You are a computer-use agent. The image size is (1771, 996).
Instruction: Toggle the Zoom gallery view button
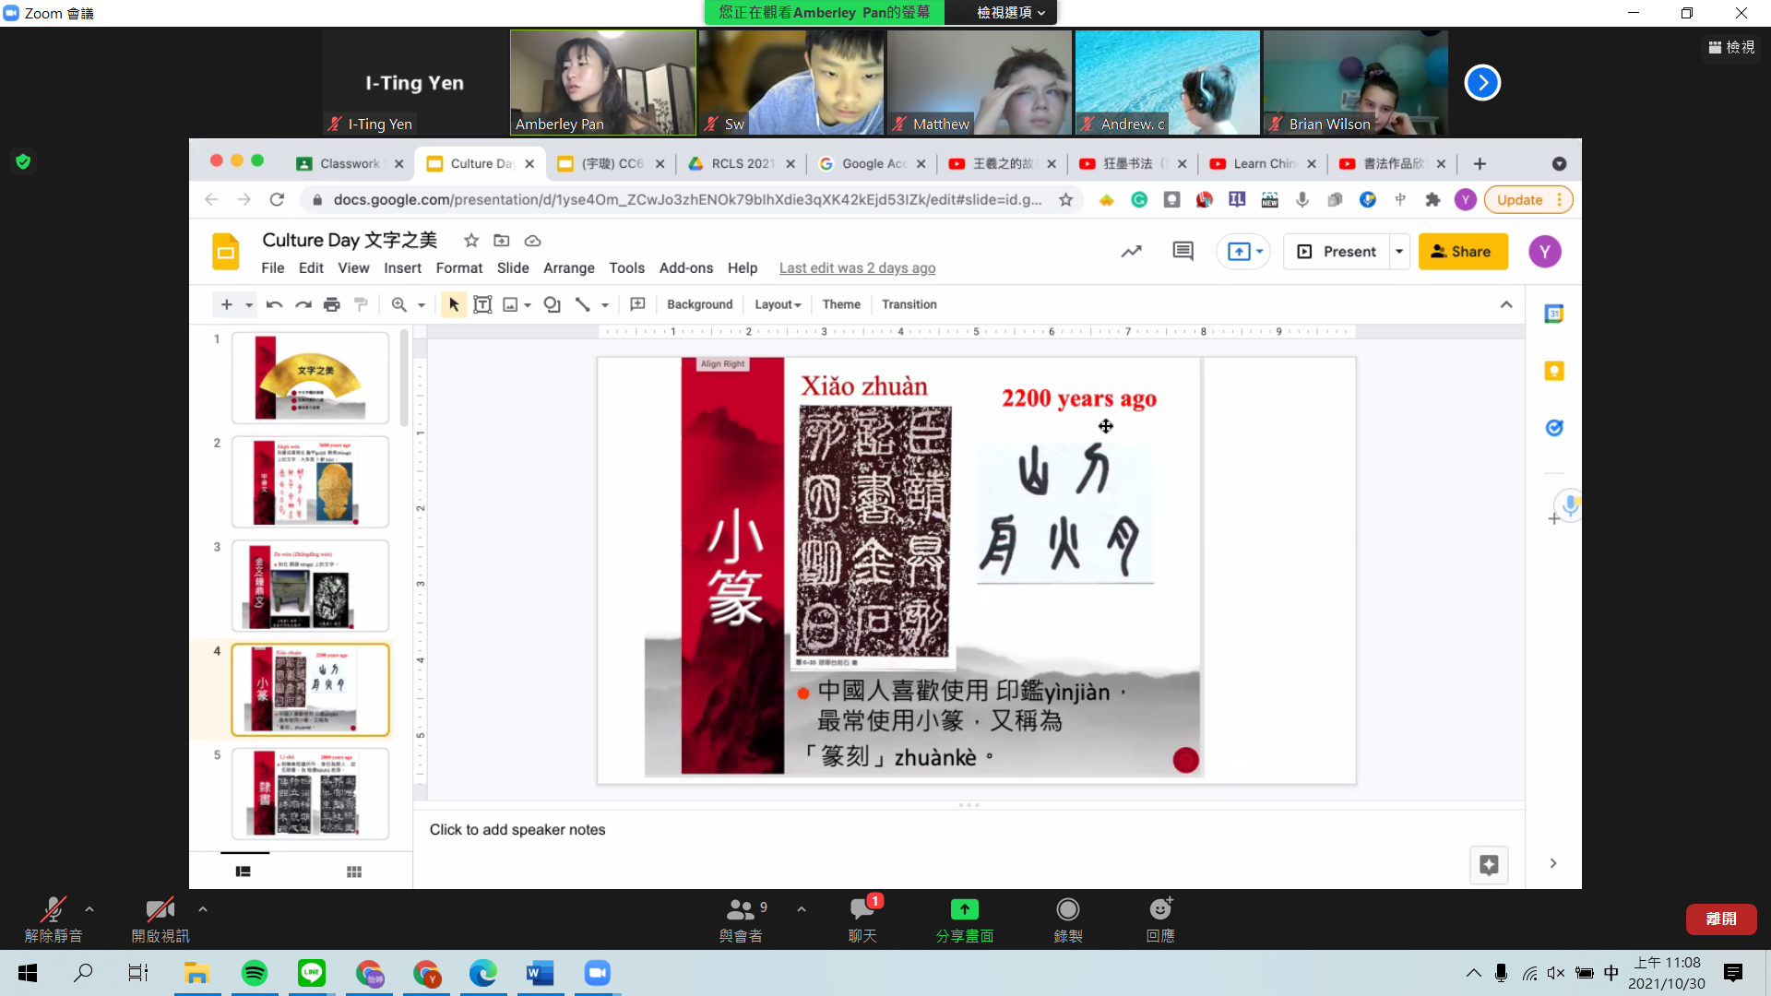(1731, 47)
